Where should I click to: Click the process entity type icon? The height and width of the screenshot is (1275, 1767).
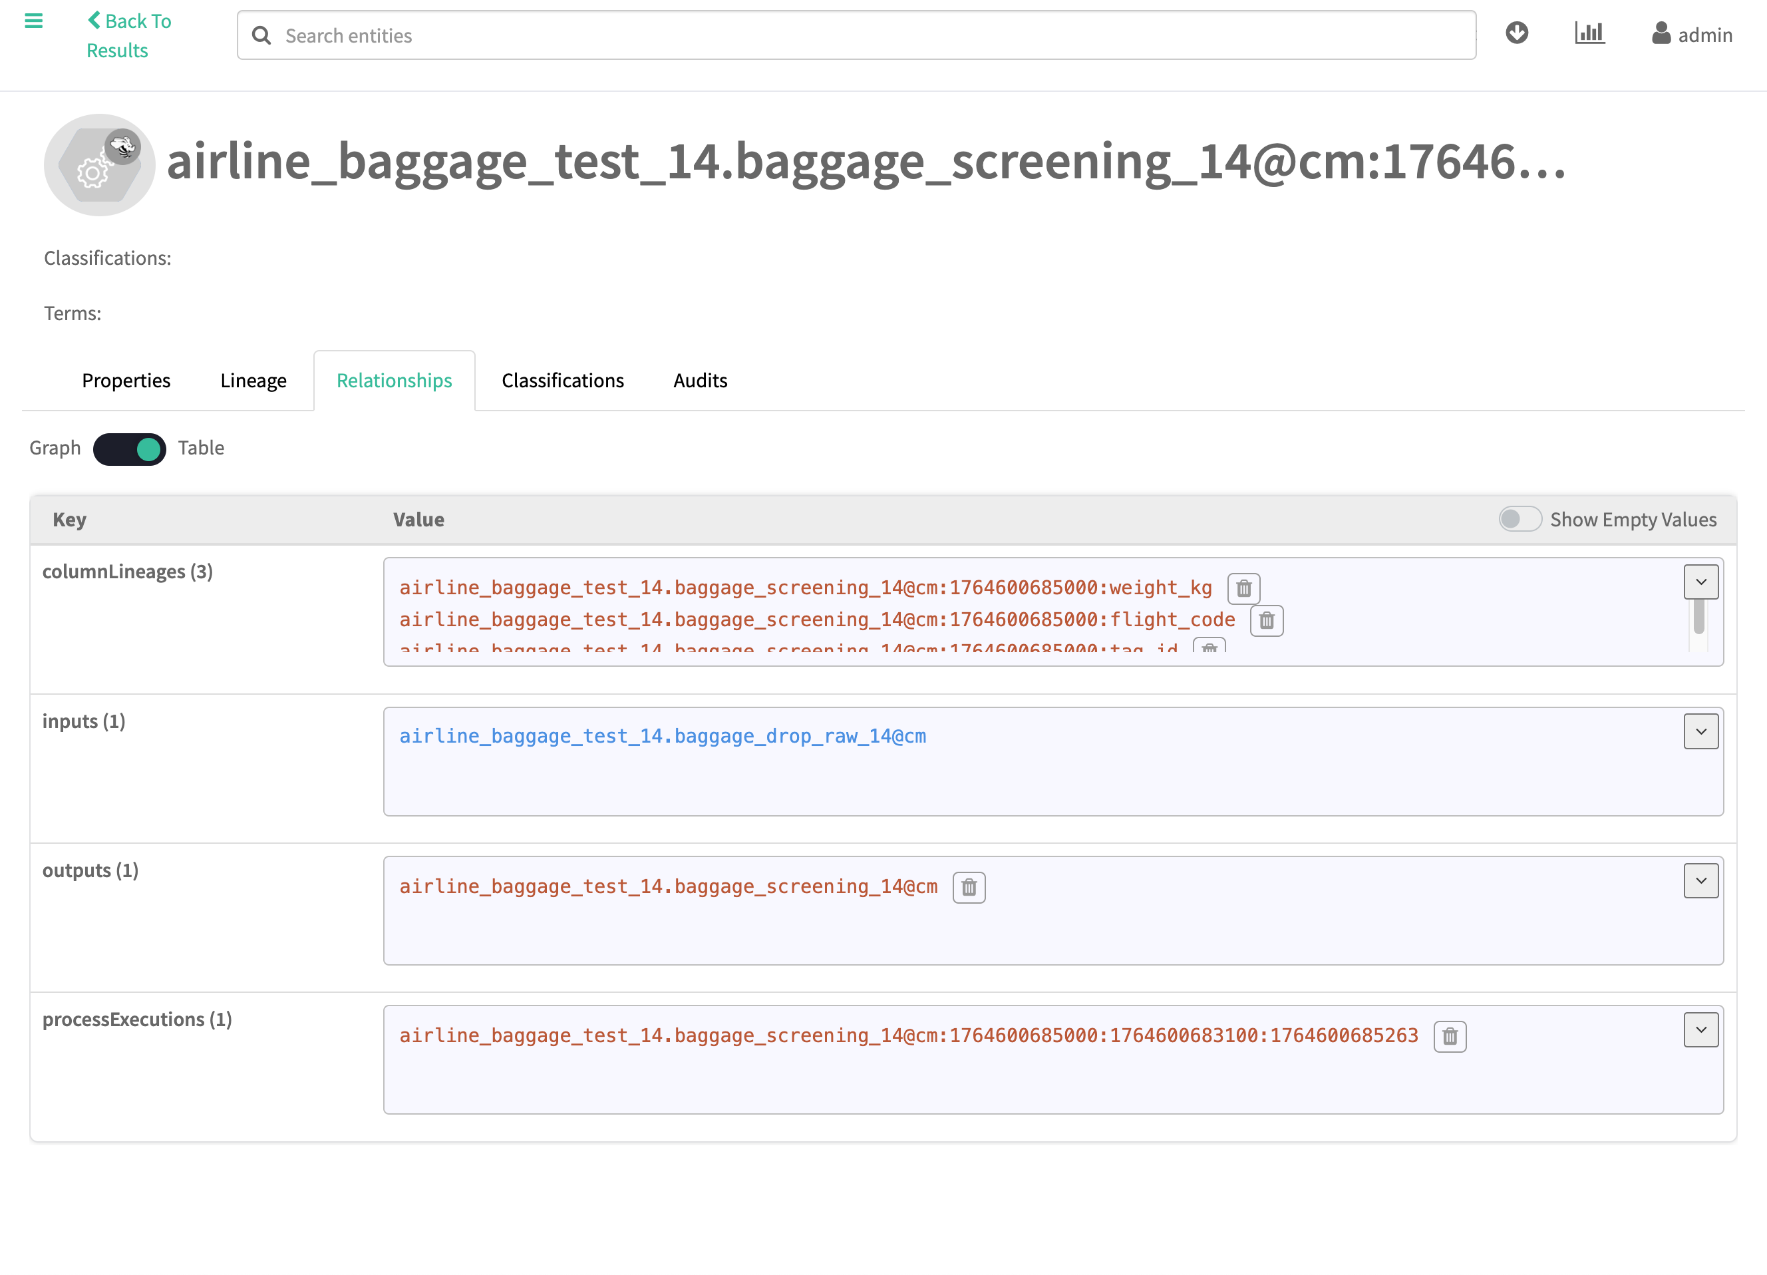(x=100, y=165)
